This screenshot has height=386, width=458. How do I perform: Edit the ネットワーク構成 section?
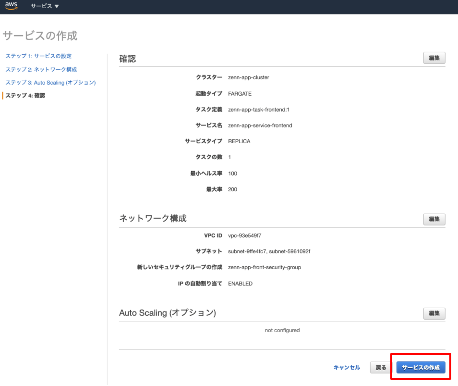click(x=434, y=219)
